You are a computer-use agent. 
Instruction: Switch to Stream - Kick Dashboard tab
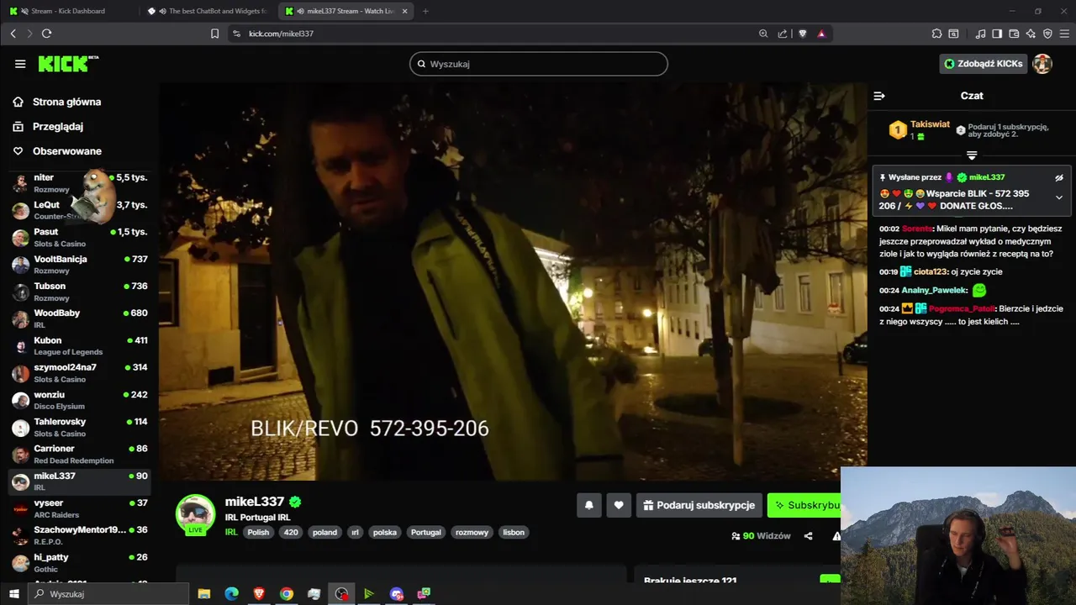point(69,11)
